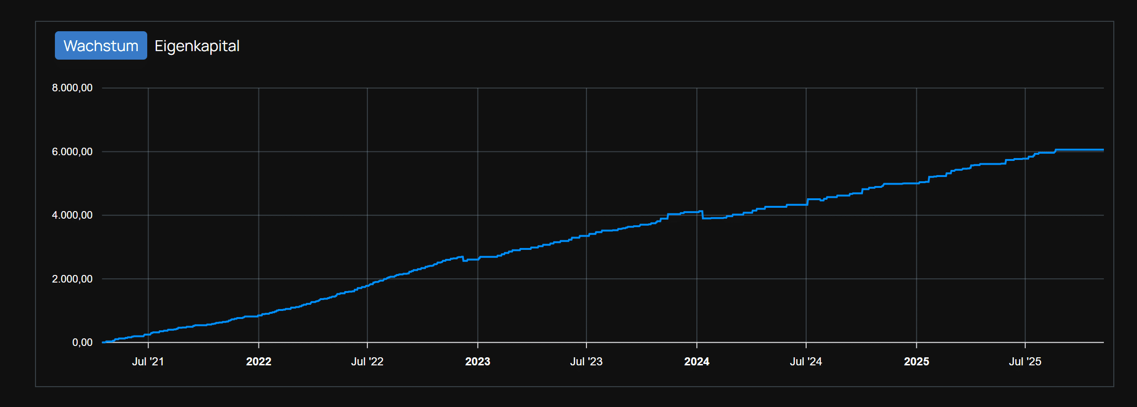Select the 4.000,00 y-axis label
1137x407 pixels.
pyautogui.click(x=72, y=215)
